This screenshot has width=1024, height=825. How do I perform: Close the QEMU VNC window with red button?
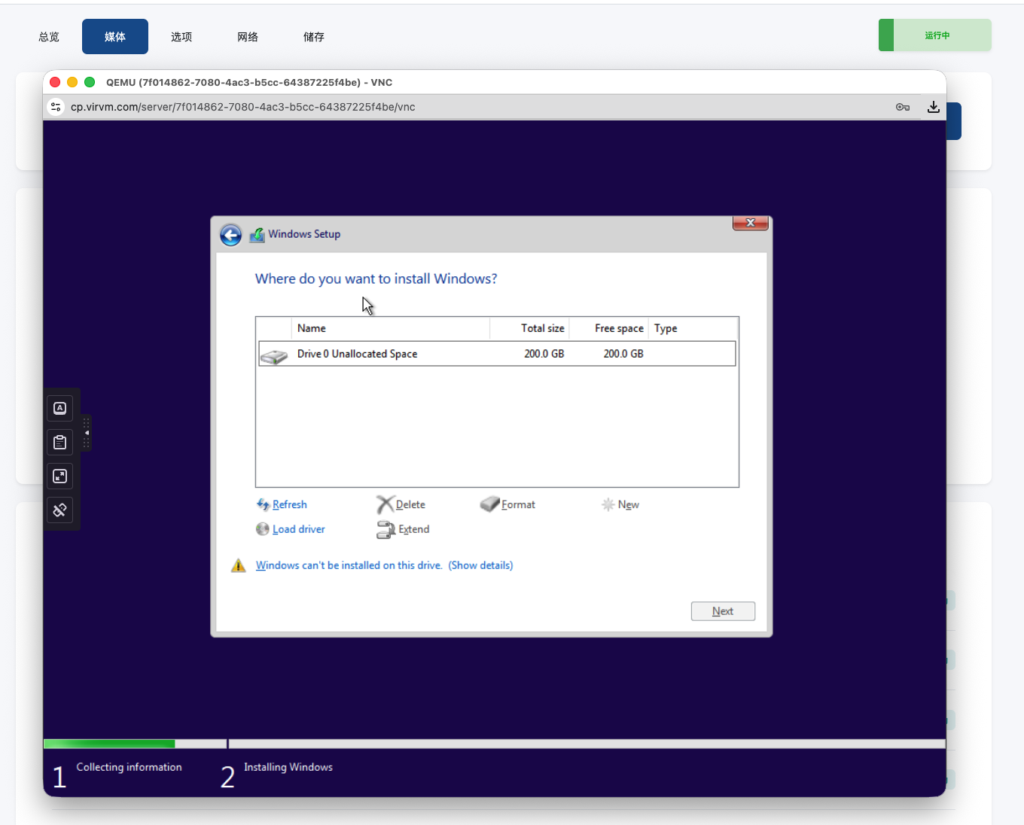(55, 82)
